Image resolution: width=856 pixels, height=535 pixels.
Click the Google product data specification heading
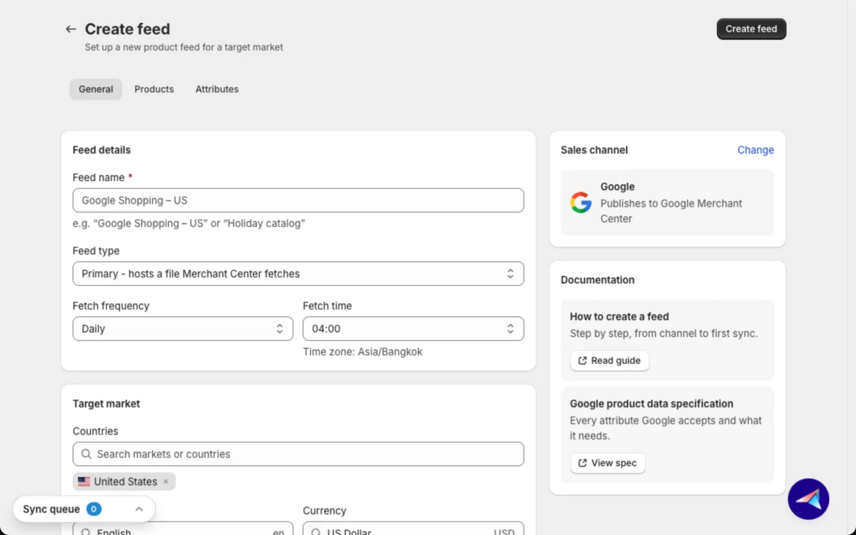coord(652,404)
